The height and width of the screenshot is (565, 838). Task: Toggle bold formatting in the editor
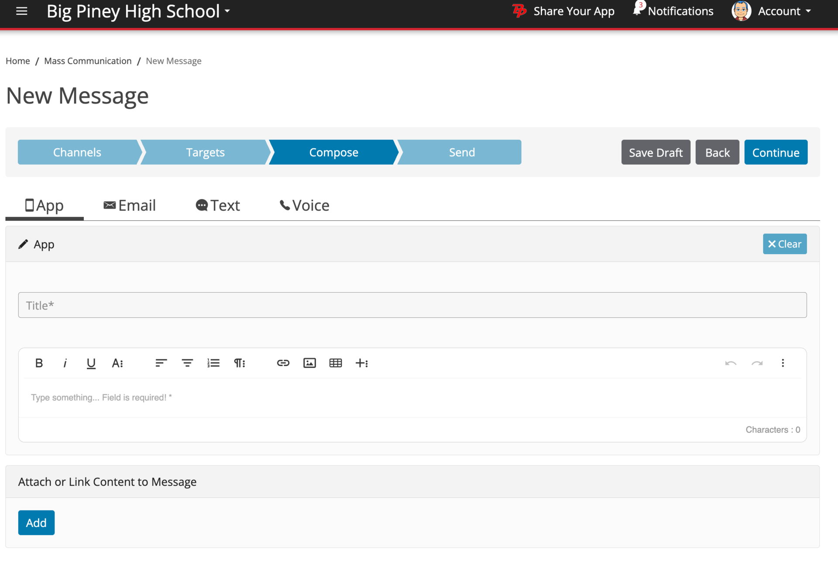39,363
